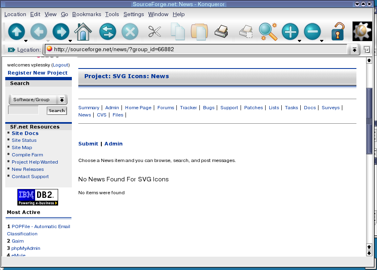The image size is (377, 270).
Task: Click the Back arrow toolbar icon
Action: pyautogui.click(x=38, y=31)
